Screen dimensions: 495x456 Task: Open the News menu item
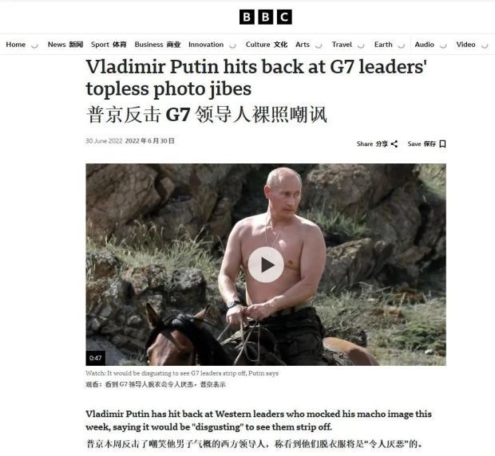point(57,45)
